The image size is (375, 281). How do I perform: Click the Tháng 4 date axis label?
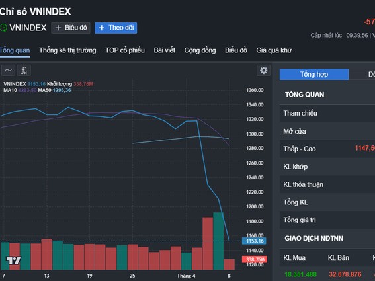point(186,276)
